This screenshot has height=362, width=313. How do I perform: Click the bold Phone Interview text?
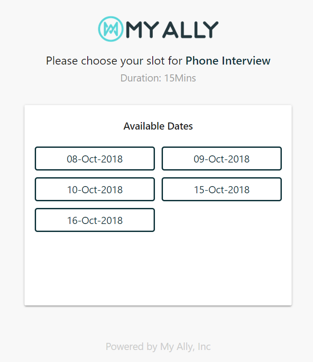tap(228, 61)
